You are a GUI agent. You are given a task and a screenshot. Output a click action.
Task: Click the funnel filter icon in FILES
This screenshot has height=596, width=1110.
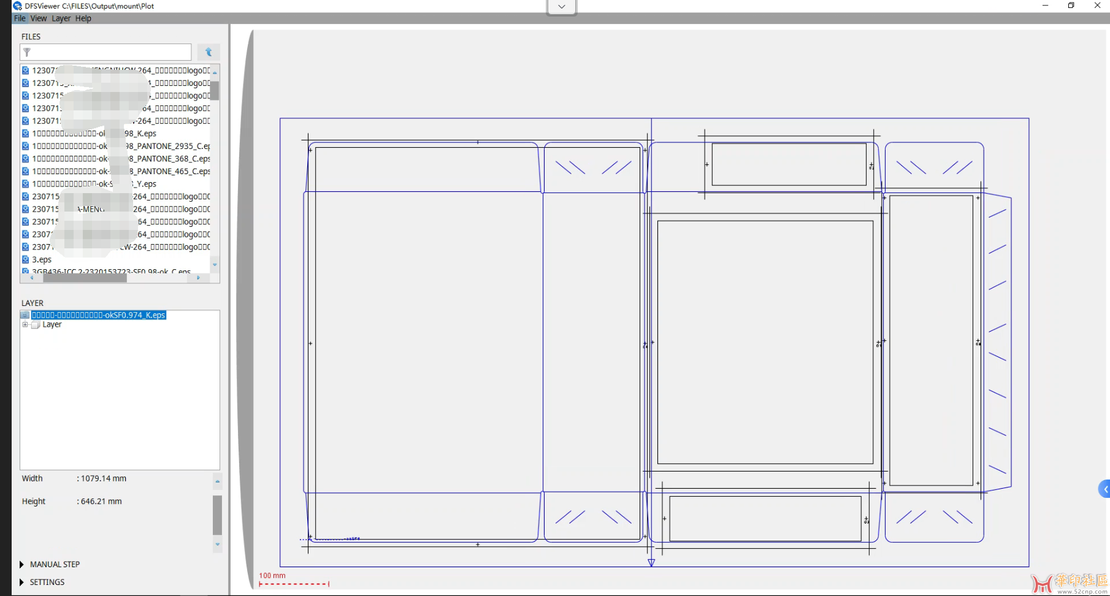click(x=27, y=52)
